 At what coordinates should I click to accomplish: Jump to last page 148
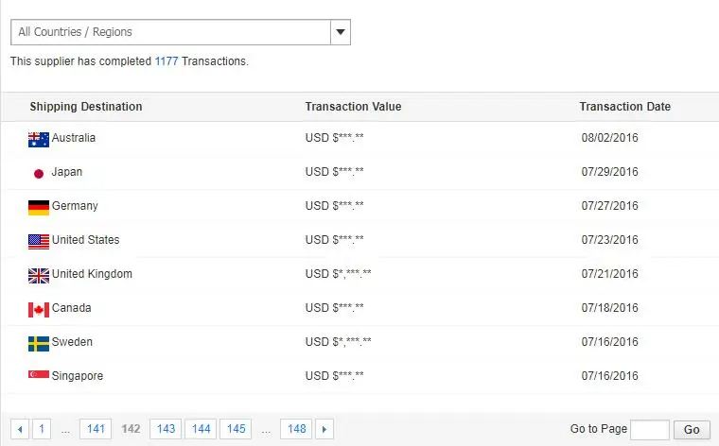296,429
